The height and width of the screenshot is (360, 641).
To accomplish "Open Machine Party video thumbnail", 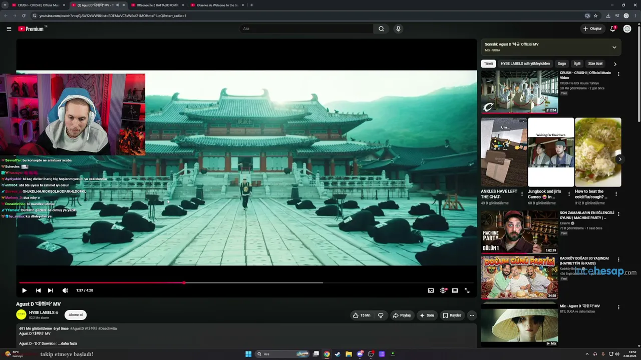I will click(x=519, y=232).
